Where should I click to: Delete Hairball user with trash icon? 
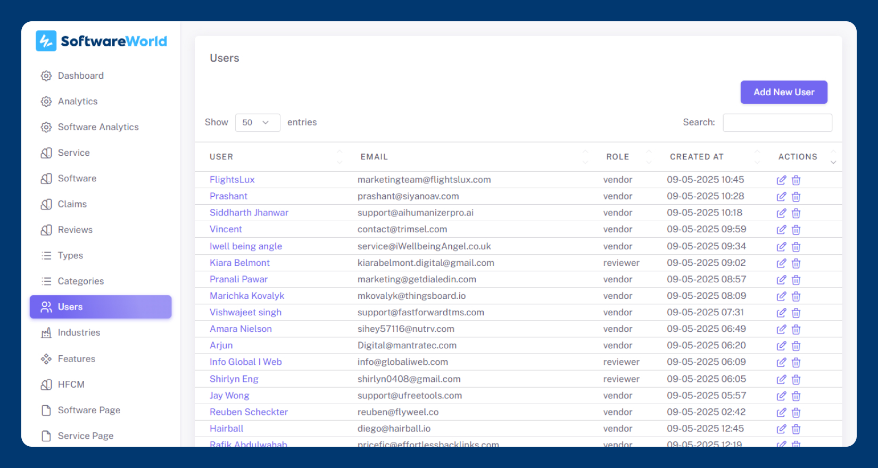[796, 429]
